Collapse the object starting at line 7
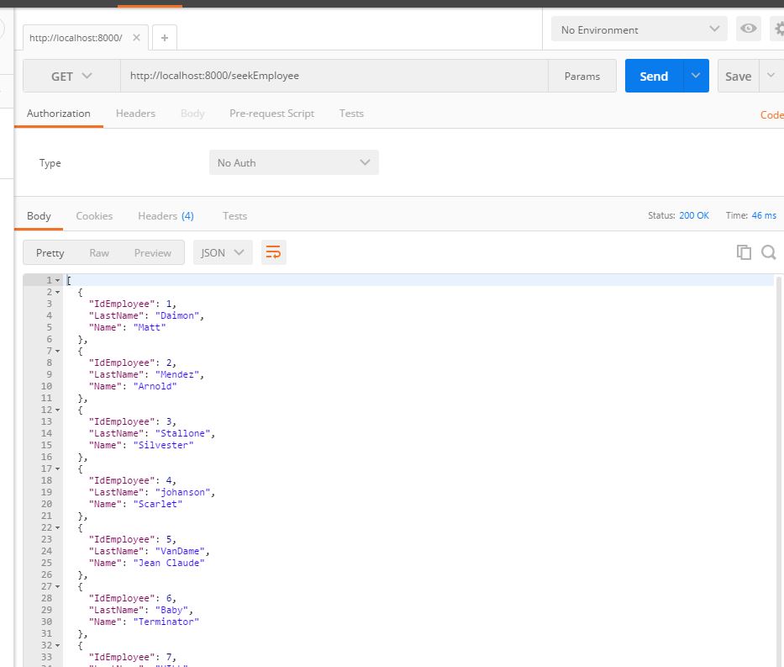The image size is (784, 667). pyautogui.click(x=57, y=352)
